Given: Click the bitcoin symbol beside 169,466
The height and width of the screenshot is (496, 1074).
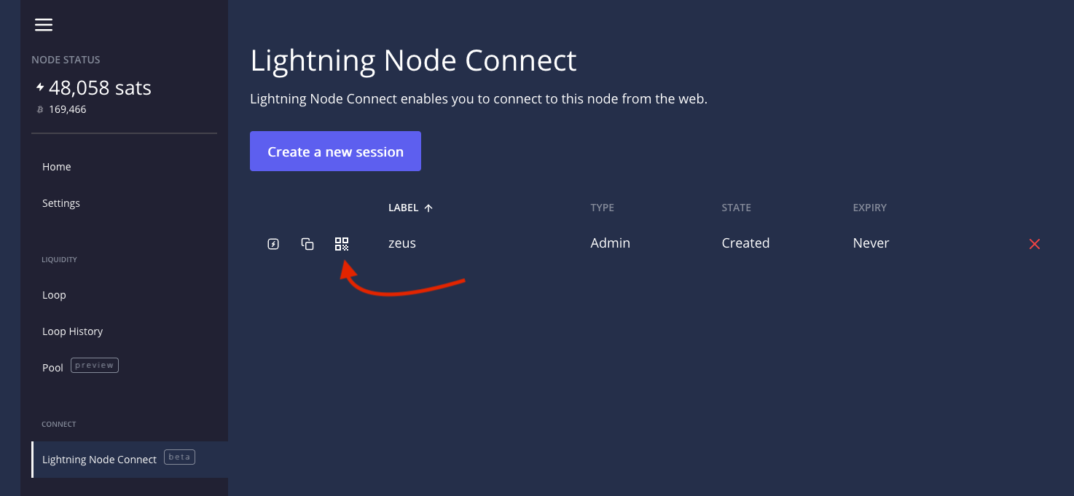Looking at the screenshot, I should [39, 110].
